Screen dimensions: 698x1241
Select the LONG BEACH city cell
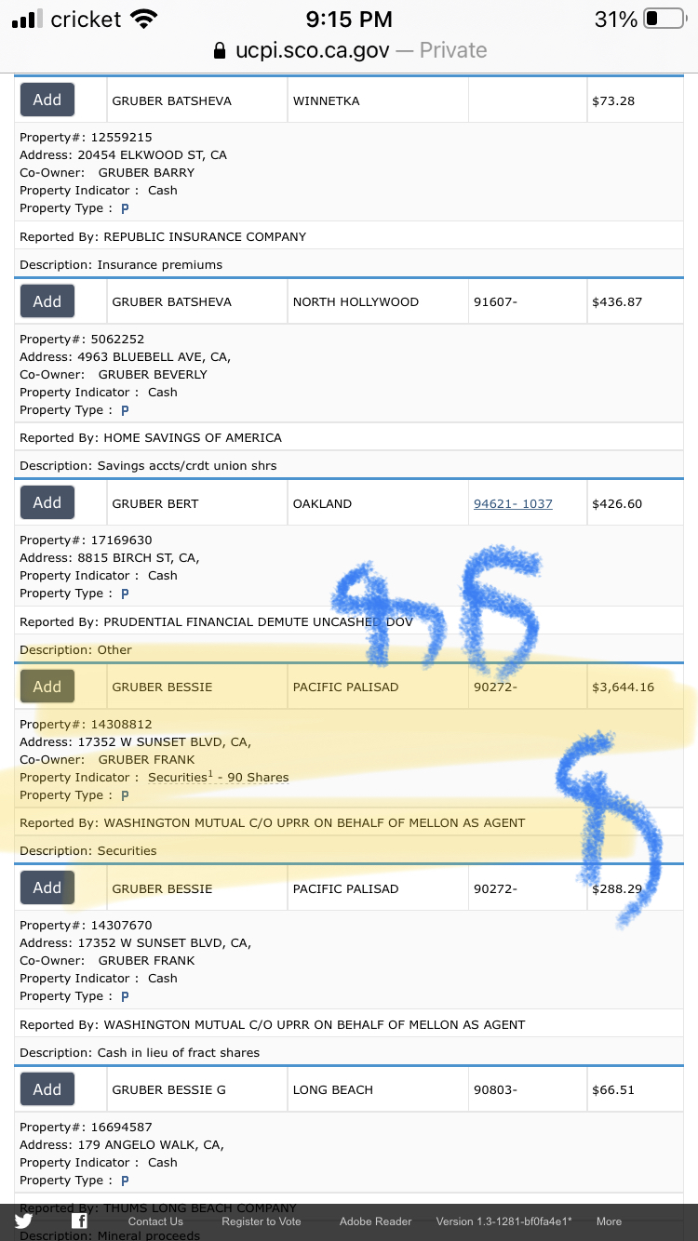coord(378,1089)
